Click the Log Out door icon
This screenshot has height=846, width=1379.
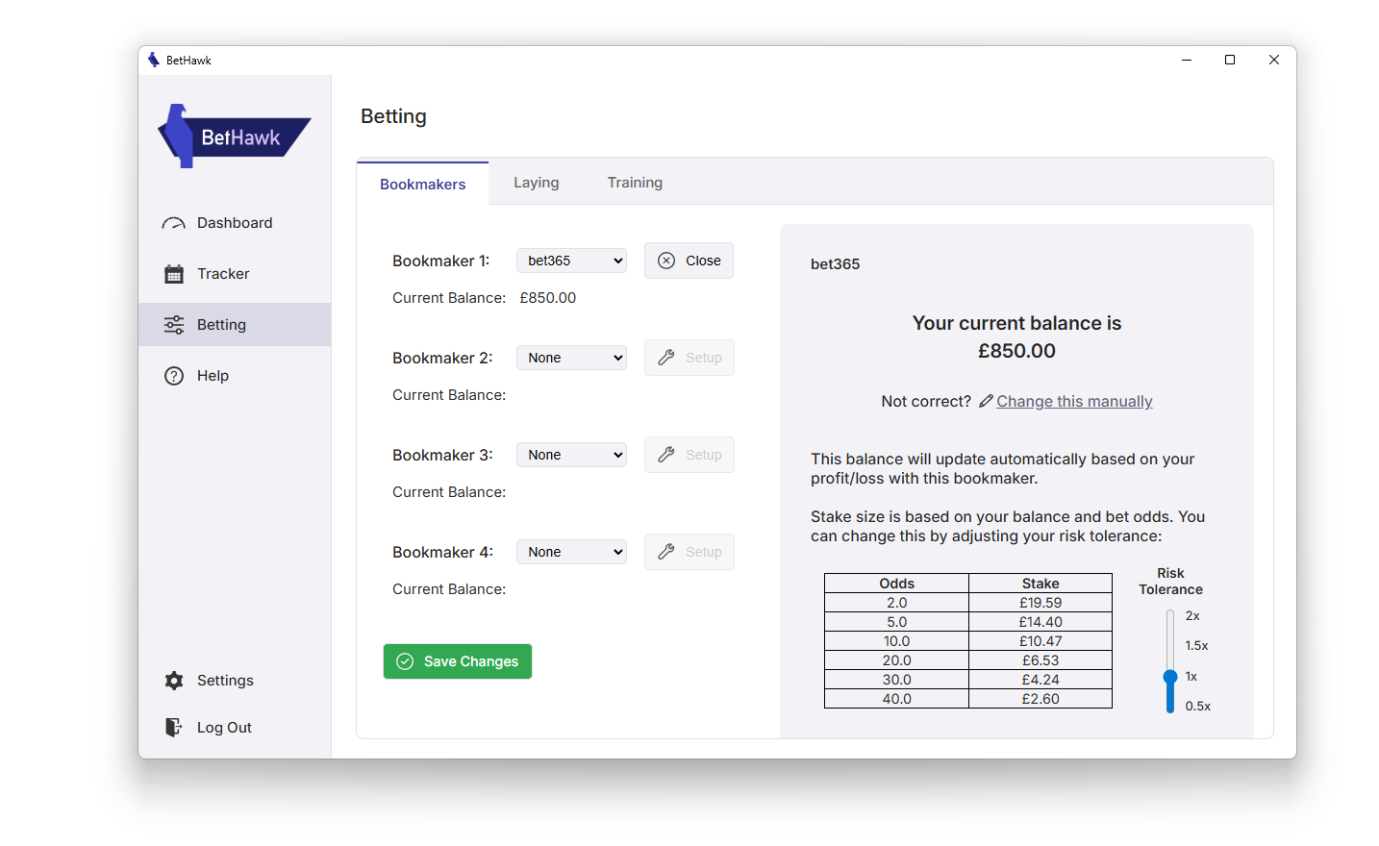[173, 728]
